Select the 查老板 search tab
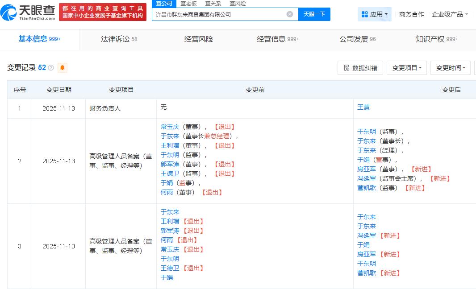 point(188,3)
